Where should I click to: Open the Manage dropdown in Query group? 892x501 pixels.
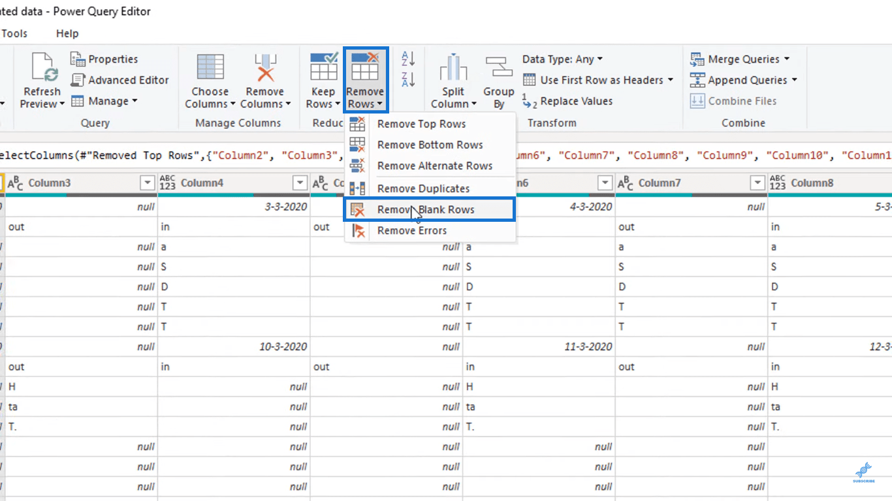(x=104, y=101)
